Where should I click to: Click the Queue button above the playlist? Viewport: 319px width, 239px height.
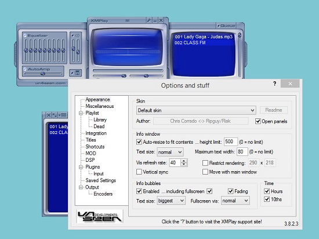click(x=226, y=26)
